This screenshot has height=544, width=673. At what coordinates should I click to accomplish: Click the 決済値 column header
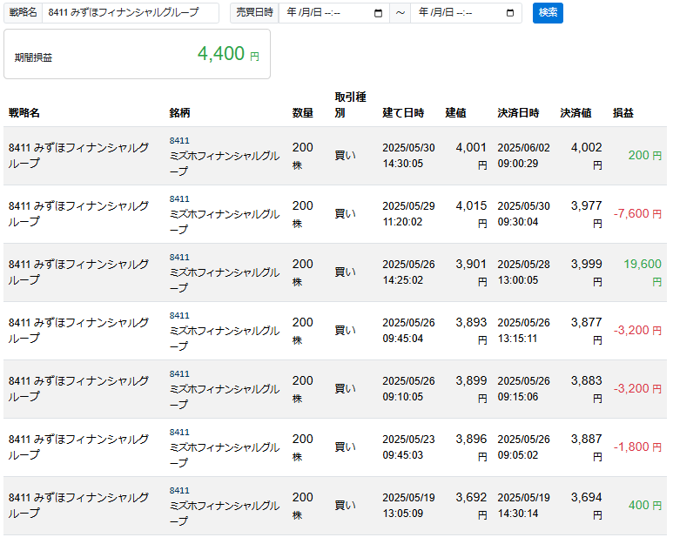click(575, 113)
